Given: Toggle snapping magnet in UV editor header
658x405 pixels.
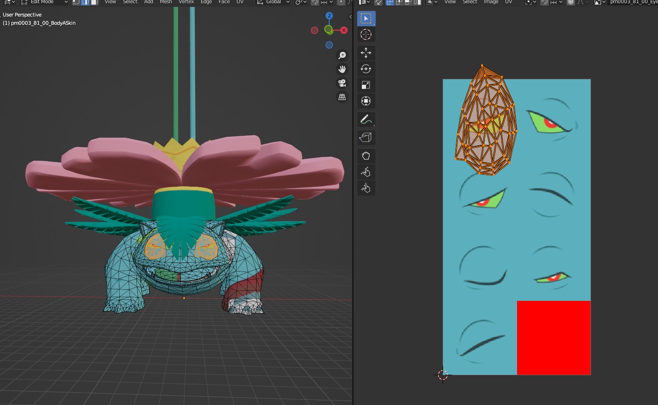Looking at the screenshot, I should 545,2.
